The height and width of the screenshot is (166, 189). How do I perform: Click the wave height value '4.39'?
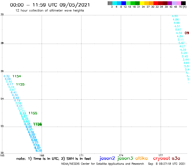[183, 50]
